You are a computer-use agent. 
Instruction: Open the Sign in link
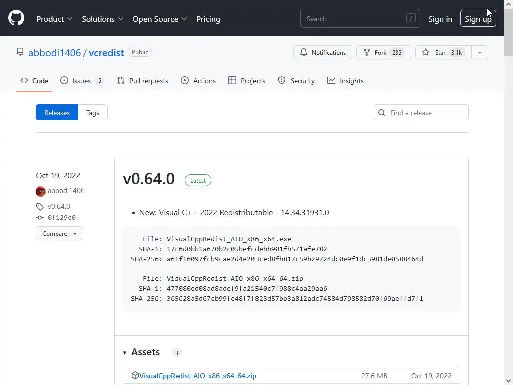coord(440,19)
